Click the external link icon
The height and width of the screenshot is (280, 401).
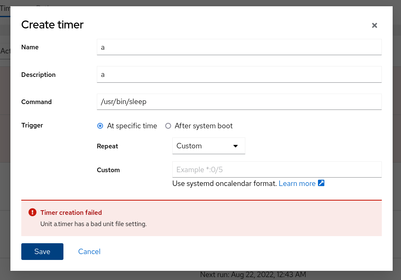pos(321,183)
